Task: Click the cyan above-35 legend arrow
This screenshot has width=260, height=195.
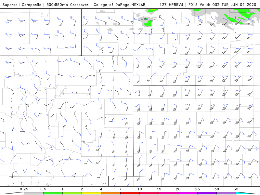Action: coord(246,193)
